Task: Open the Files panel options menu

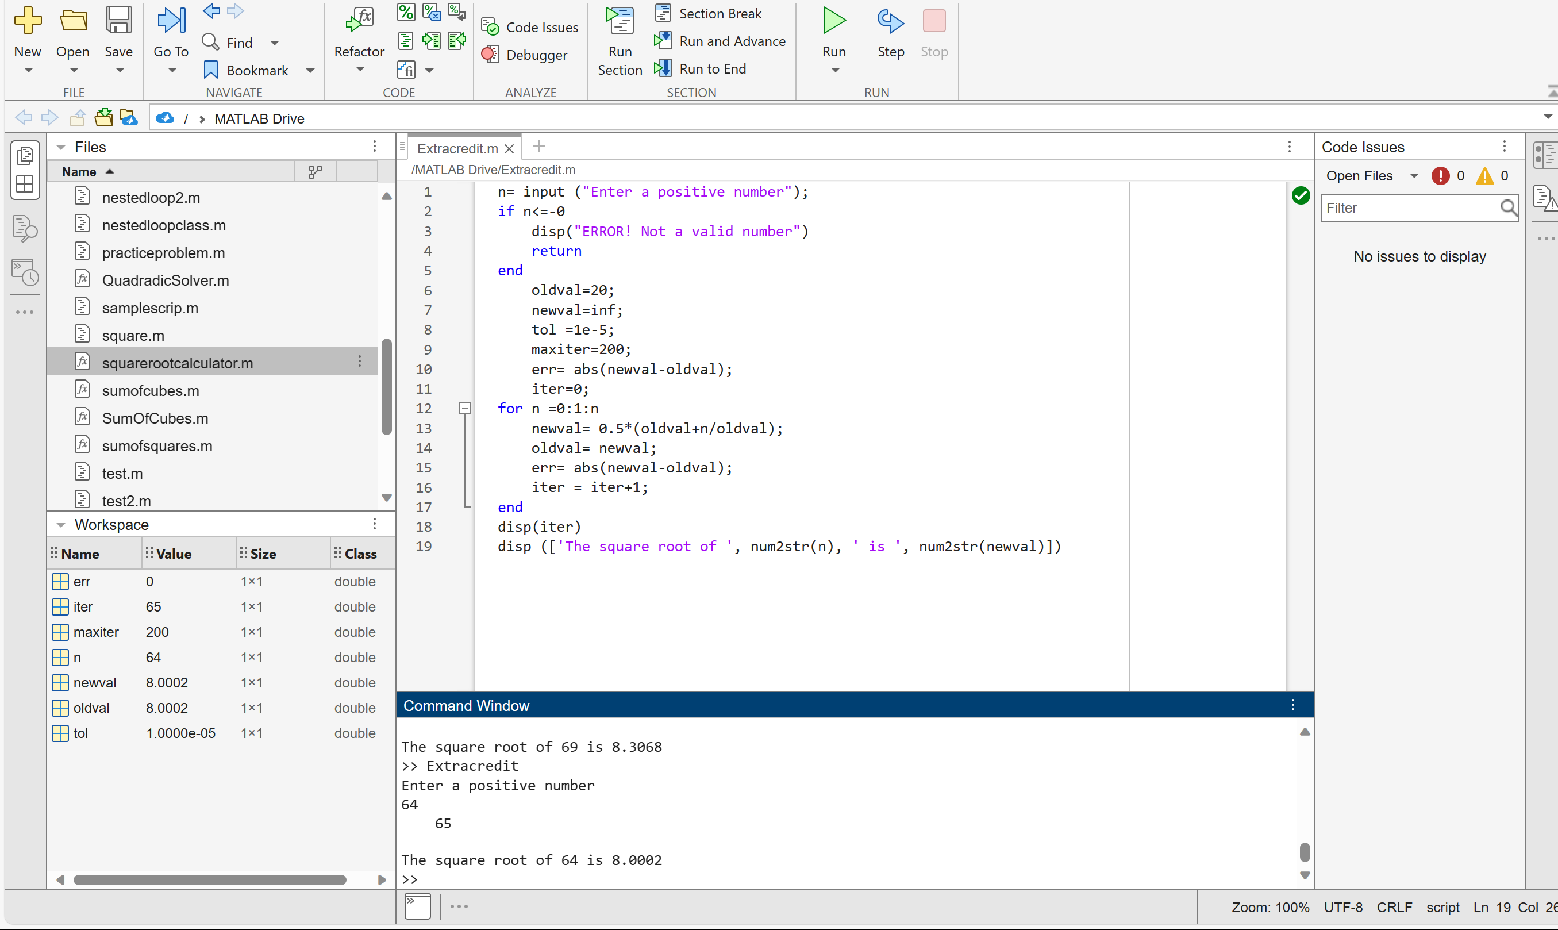Action: [x=374, y=146]
